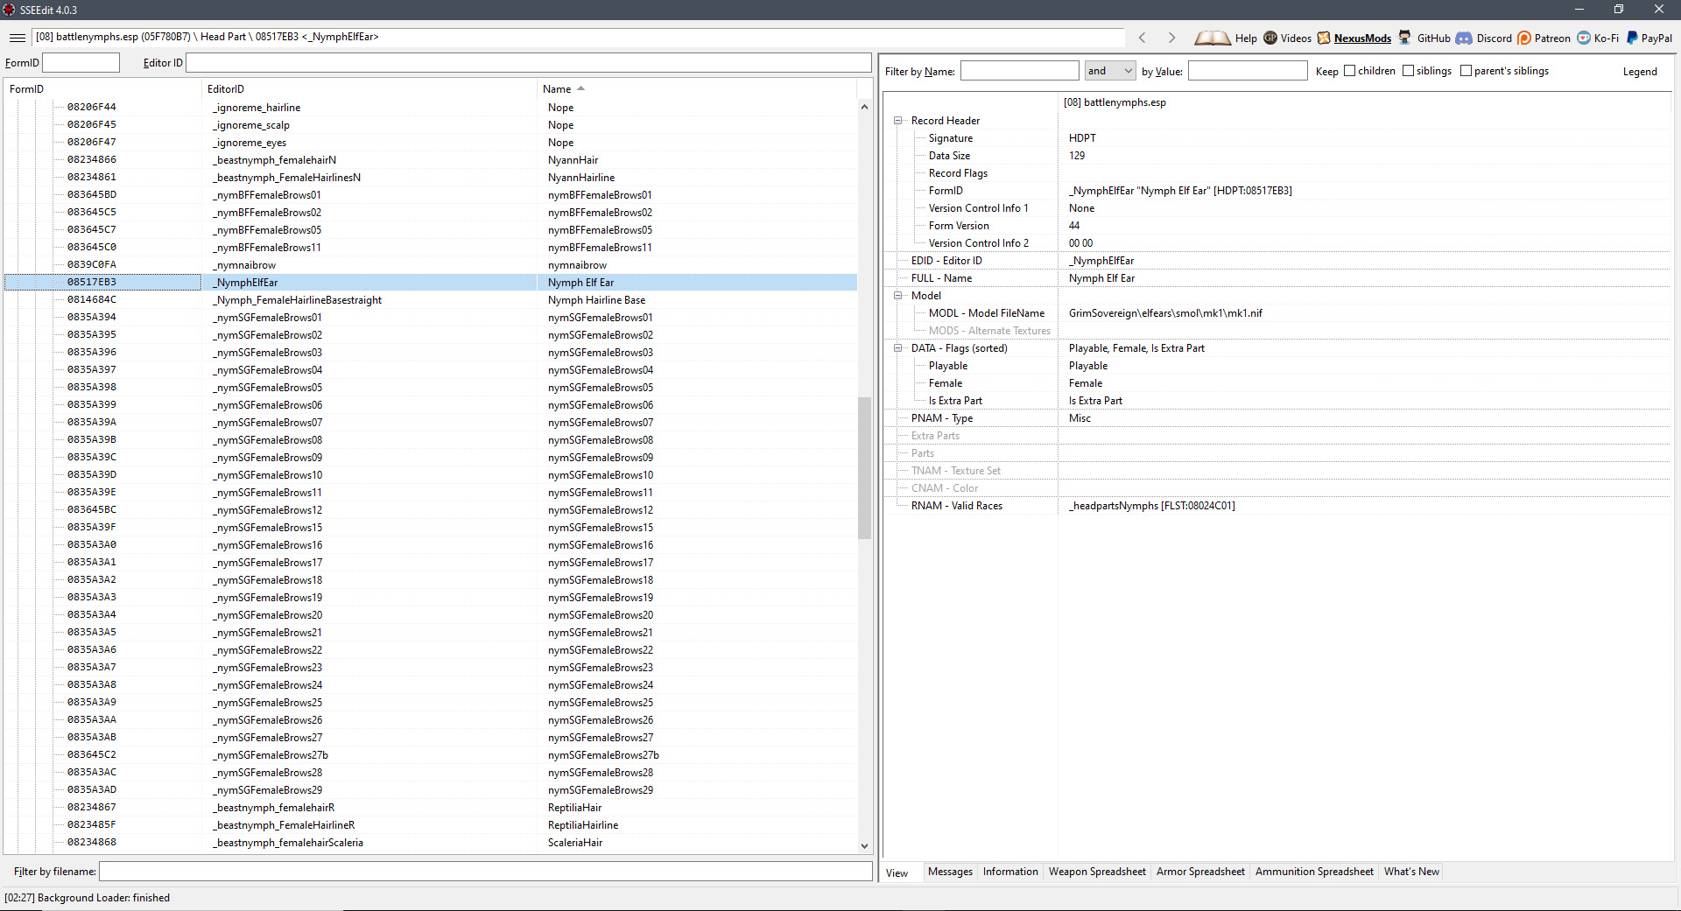Collapse the Model node
This screenshot has height=911, width=1681.
point(897,296)
